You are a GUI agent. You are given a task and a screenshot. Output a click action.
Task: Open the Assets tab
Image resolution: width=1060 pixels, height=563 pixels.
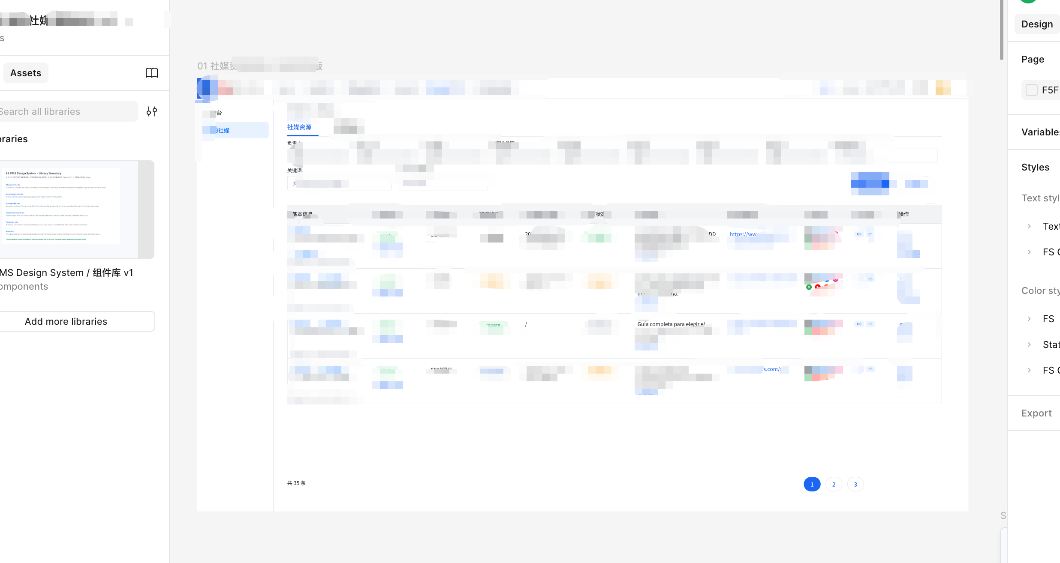click(26, 73)
